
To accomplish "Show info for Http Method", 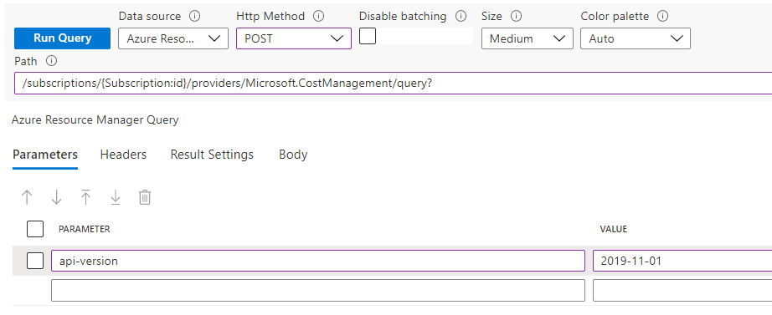I will 319,16.
